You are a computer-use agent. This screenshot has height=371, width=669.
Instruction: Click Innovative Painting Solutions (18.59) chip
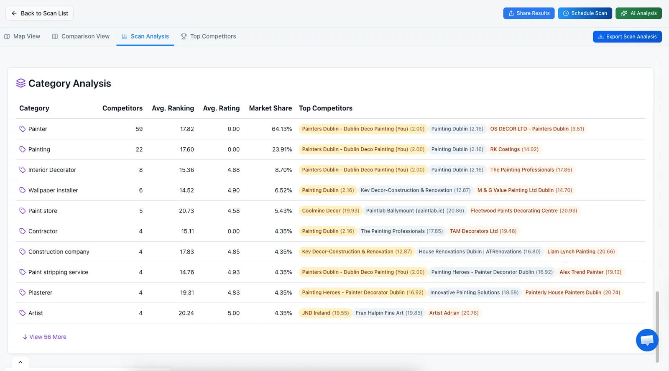474,293
